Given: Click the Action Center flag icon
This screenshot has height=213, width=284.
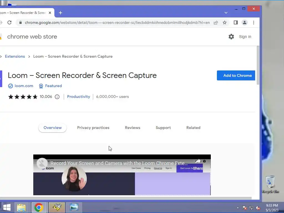Looking at the screenshot, I should click(x=244, y=208).
